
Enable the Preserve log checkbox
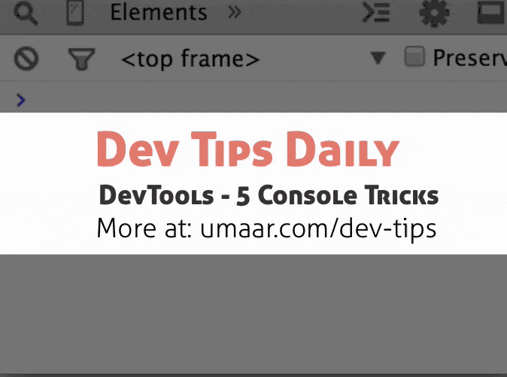pos(414,56)
